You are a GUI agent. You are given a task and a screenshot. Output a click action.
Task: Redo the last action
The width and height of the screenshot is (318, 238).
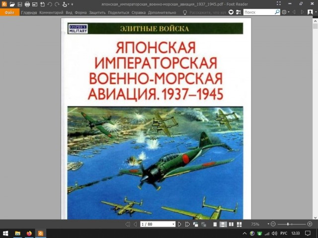coord(57,4)
